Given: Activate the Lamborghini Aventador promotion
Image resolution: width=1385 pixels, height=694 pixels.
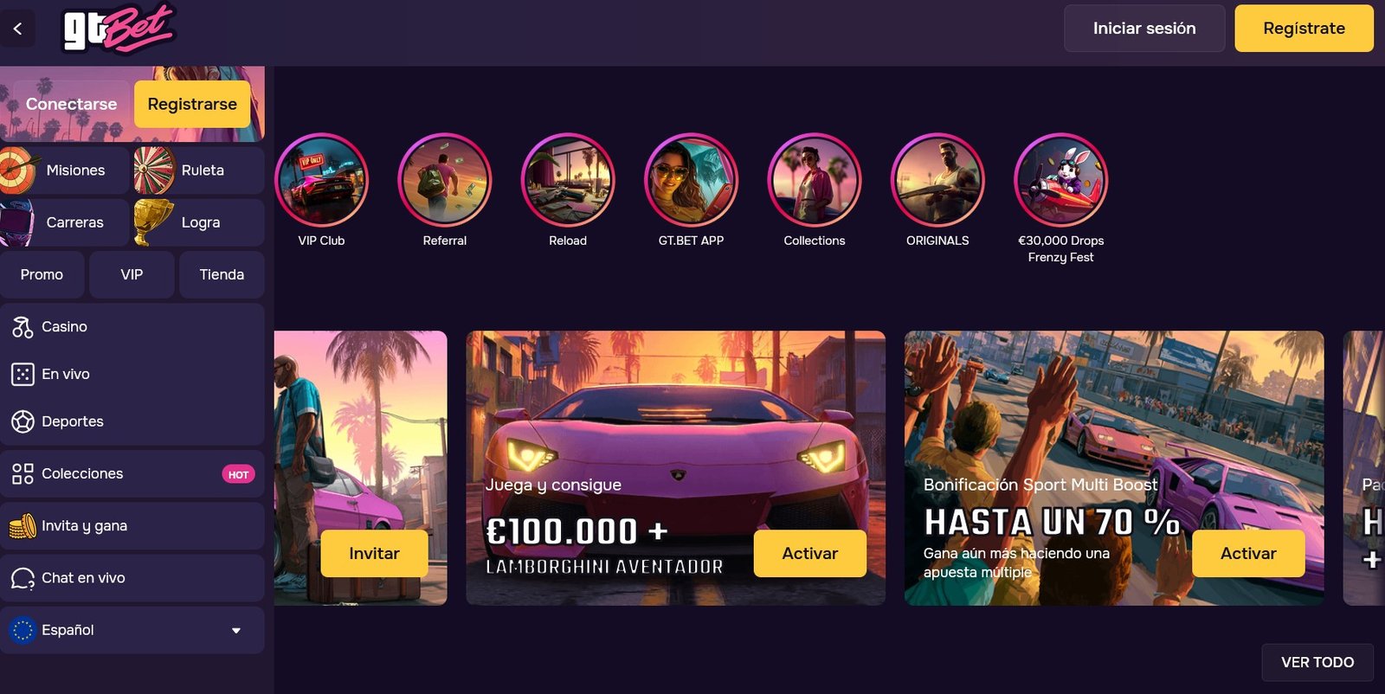Looking at the screenshot, I should (x=809, y=553).
